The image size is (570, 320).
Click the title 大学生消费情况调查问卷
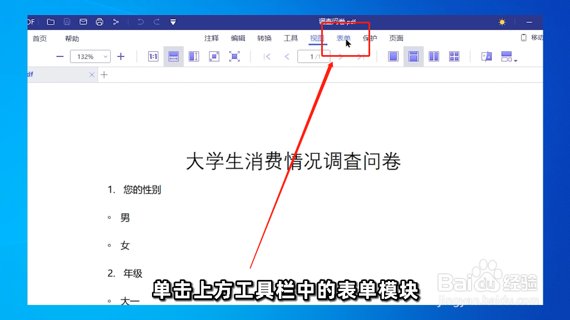click(x=293, y=161)
